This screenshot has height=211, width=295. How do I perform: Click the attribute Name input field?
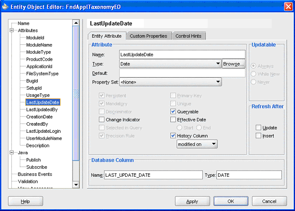pyautogui.click(x=182, y=55)
